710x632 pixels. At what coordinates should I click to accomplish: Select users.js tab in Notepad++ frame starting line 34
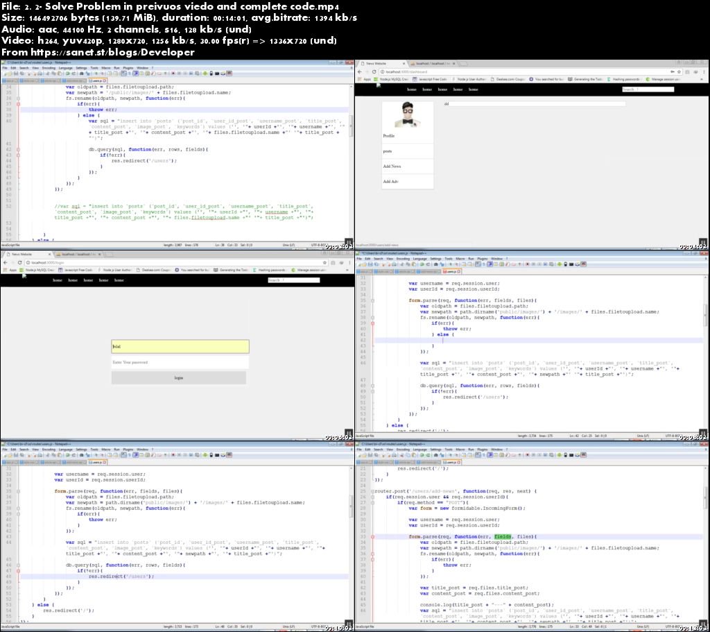(98, 80)
